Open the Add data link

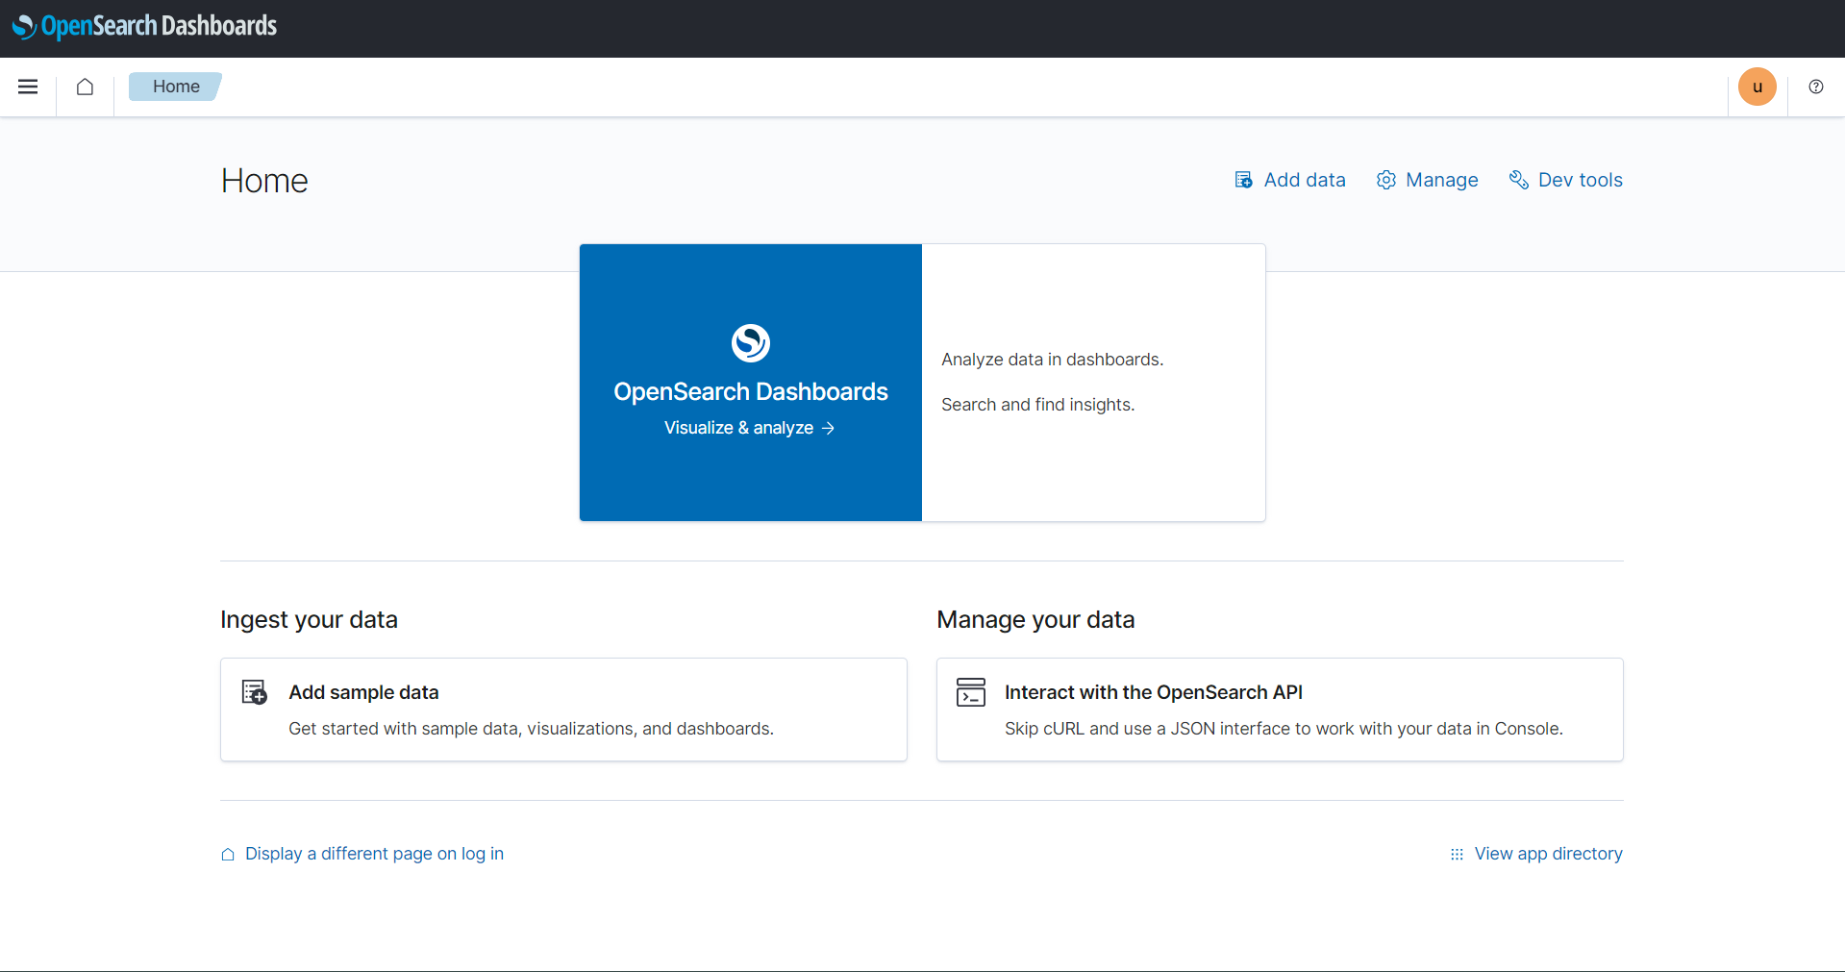pyautogui.click(x=1304, y=180)
